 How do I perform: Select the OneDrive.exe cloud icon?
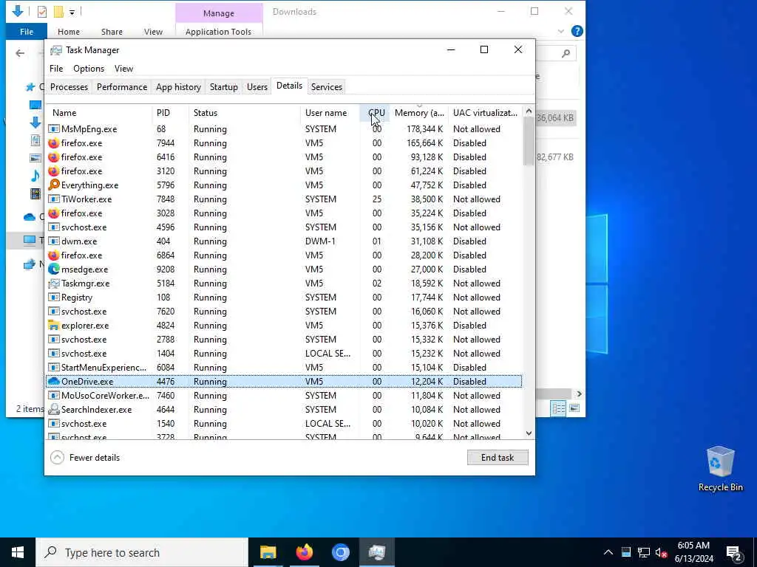(53, 382)
